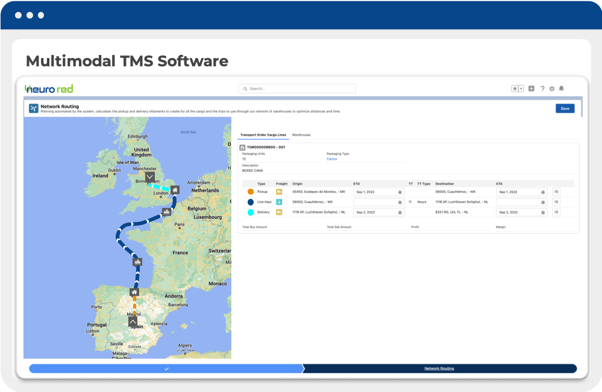Open the Carton packaging type link
Viewport: 602px width, 392px height.
coord(331,159)
